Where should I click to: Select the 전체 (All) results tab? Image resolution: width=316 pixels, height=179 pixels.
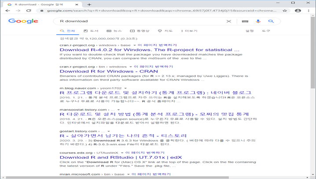pos(67,31)
